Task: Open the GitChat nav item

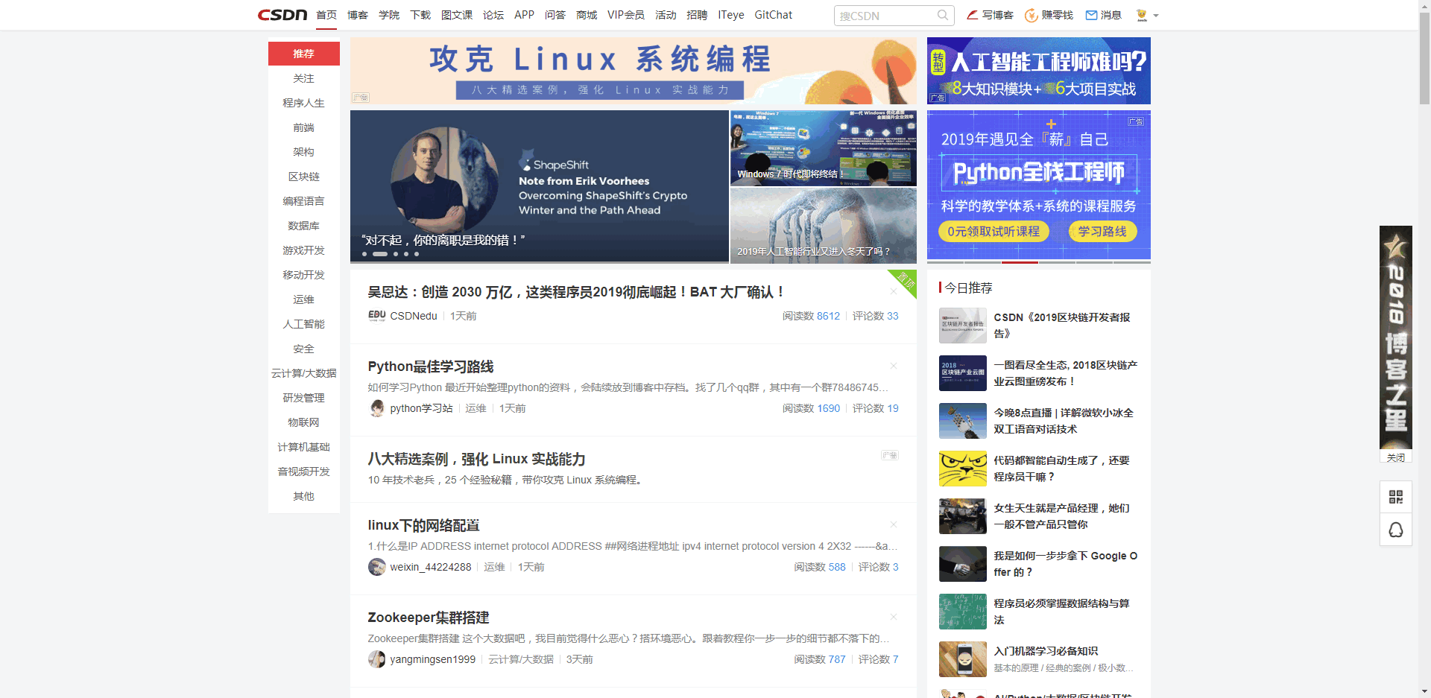Action: pos(774,15)
